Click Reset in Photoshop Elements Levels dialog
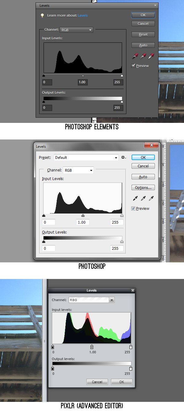184x412 pixels. 143,34
